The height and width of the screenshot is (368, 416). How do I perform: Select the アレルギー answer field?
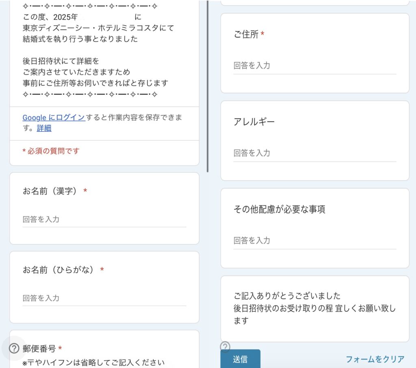pyautogui.click(x=314, y=153)
